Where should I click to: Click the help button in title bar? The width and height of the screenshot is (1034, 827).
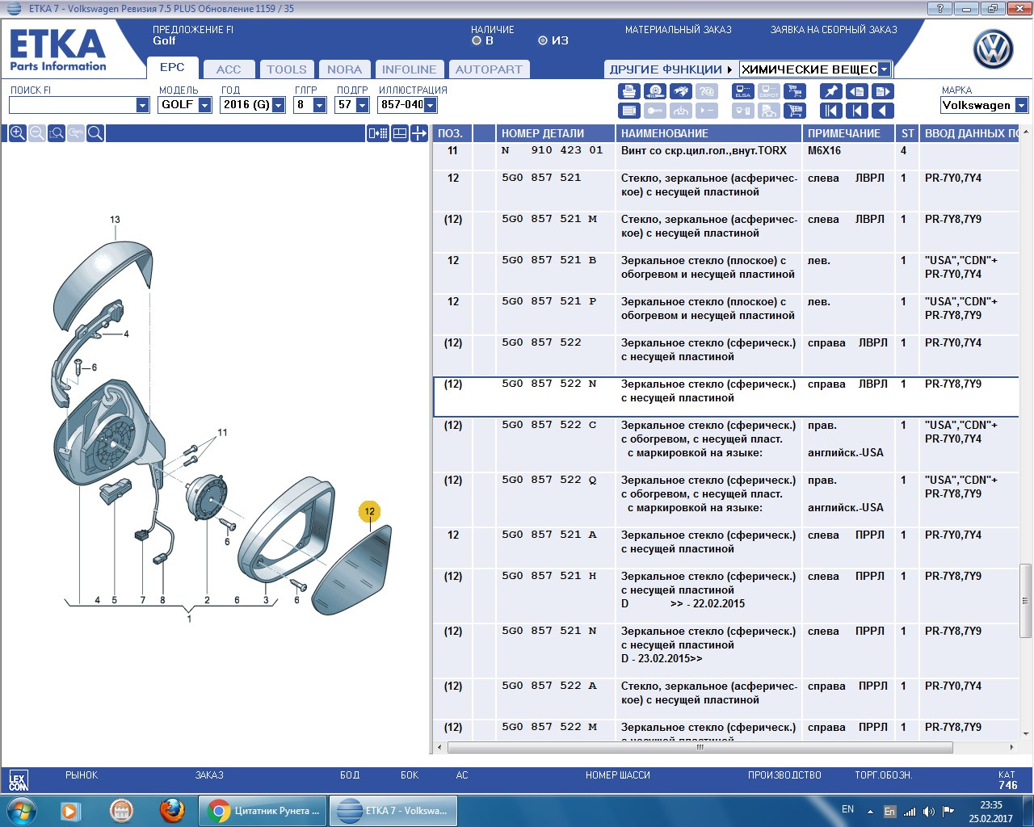939,8
